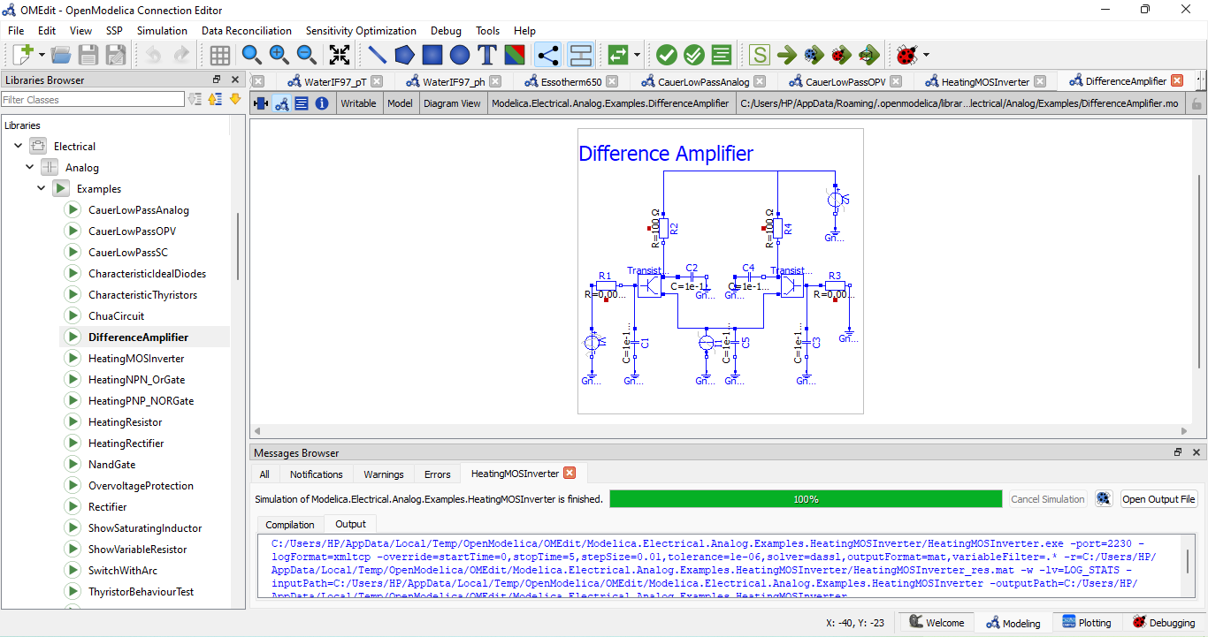Click the Libraries Browser vertical scrollbar

coord(238,247)
